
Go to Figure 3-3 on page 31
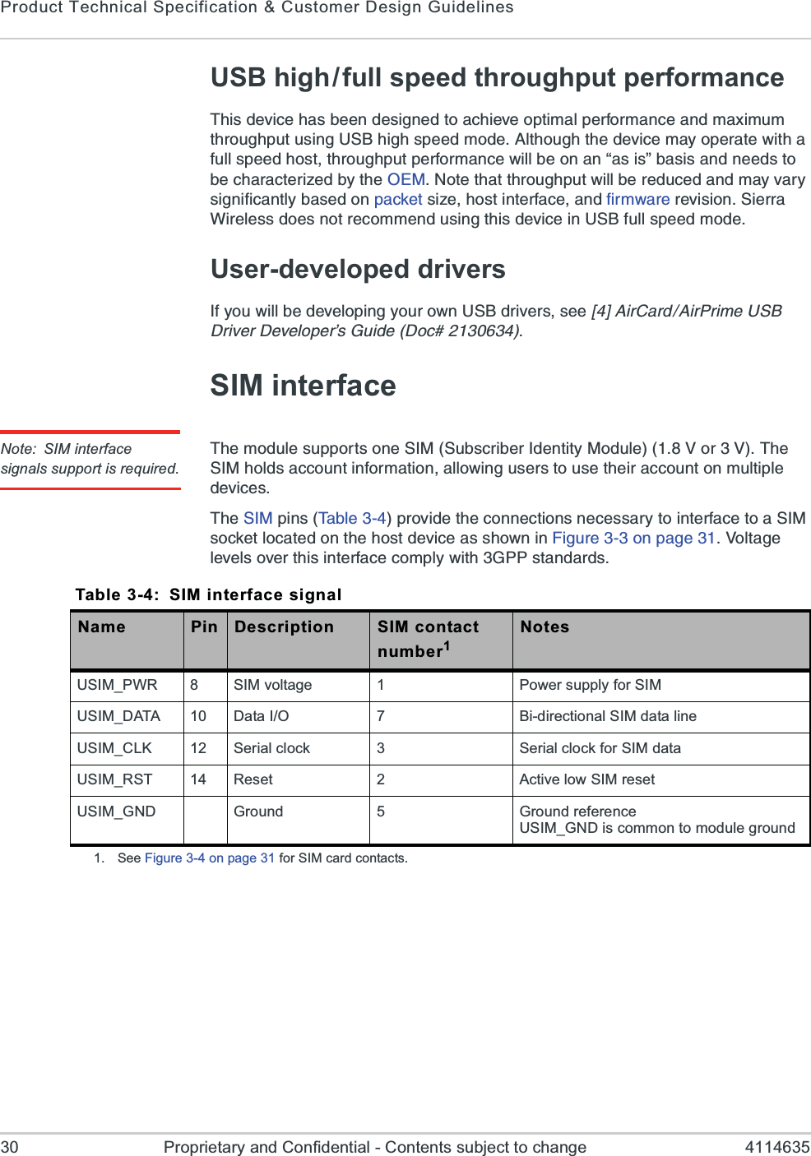pos(633,538)
